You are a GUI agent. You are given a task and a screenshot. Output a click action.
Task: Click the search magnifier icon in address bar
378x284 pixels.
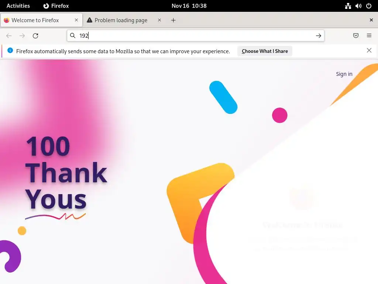[x=73, y=36]
